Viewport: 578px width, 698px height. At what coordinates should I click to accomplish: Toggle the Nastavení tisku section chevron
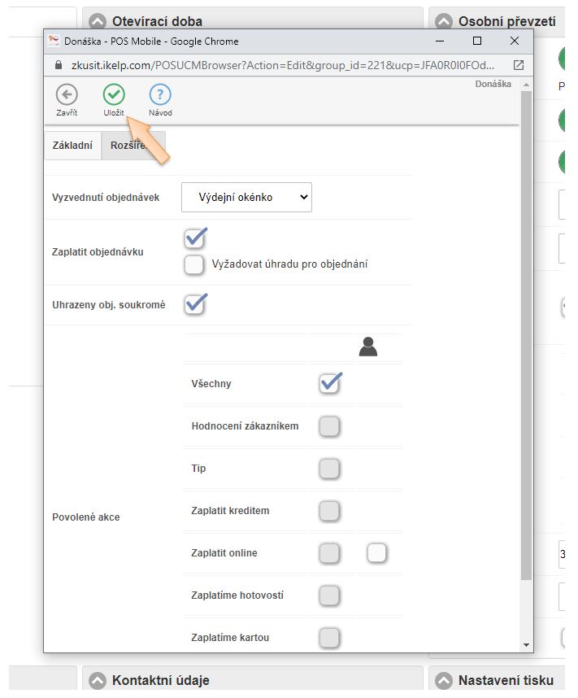pos(444,680)
